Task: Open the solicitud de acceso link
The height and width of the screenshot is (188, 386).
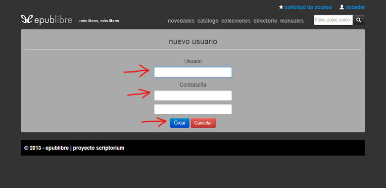Action: point(308,7)
